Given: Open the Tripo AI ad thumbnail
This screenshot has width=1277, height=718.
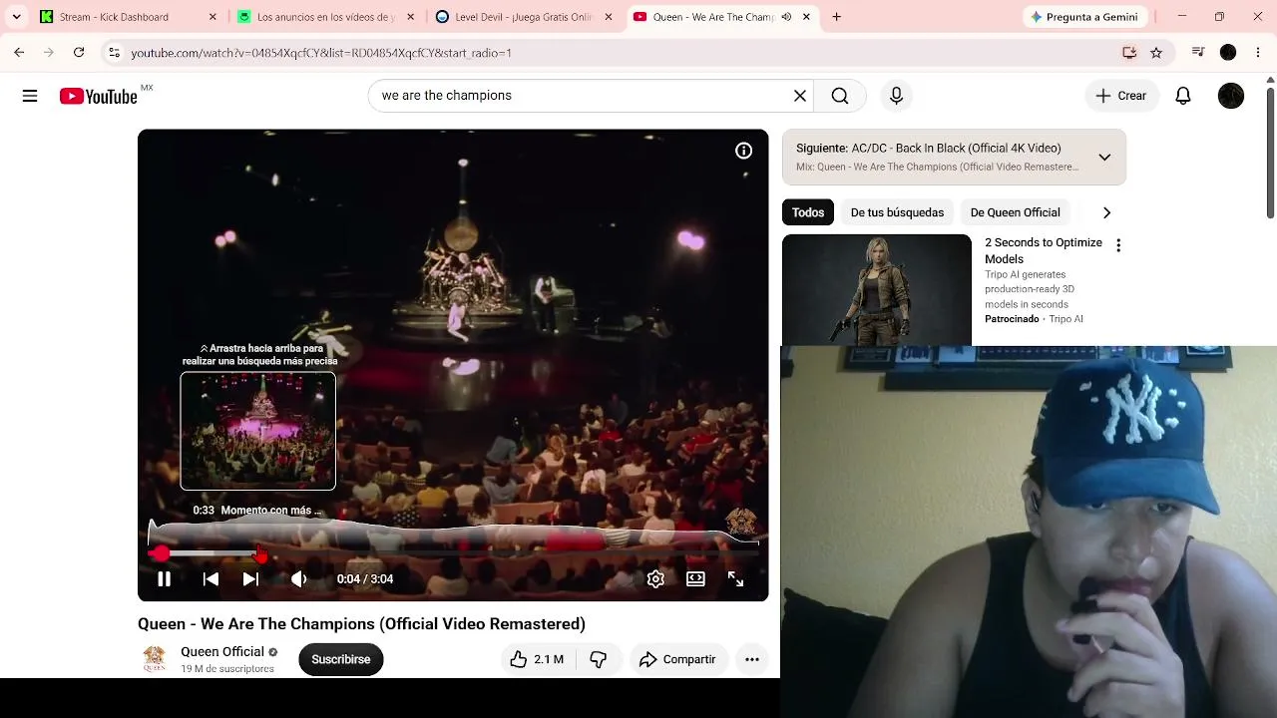Looking at the screenshot, I should (x=876, y=289).
